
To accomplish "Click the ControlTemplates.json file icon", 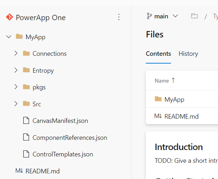I will point(26,154).
